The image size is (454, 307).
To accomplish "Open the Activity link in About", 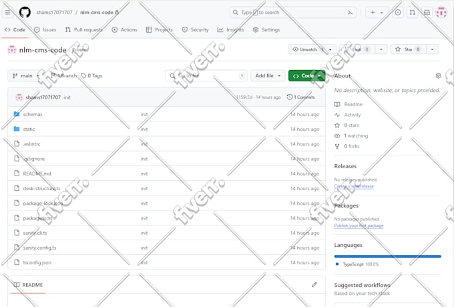I will coord(347,115).
